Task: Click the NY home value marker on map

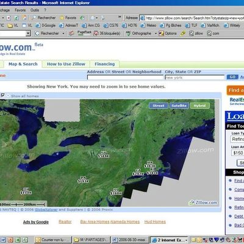Action: [x=104, y=154]
